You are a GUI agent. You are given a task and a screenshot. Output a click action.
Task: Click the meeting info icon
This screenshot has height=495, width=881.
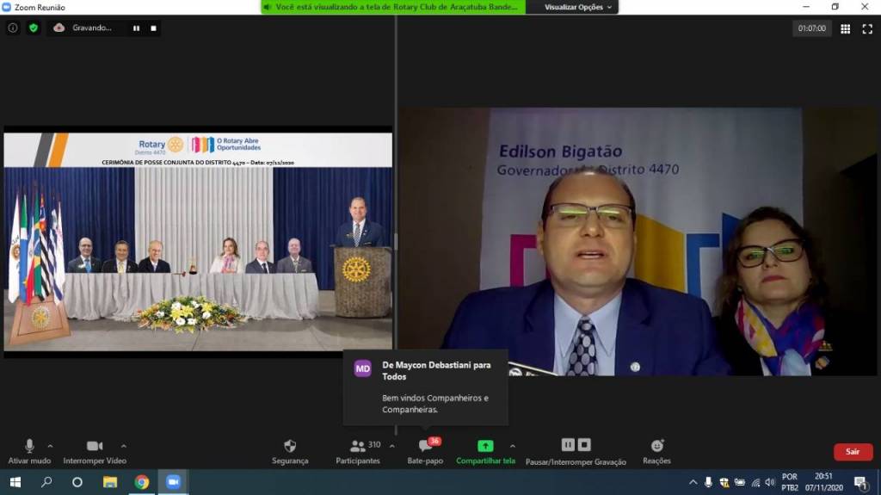pos(13,28)
